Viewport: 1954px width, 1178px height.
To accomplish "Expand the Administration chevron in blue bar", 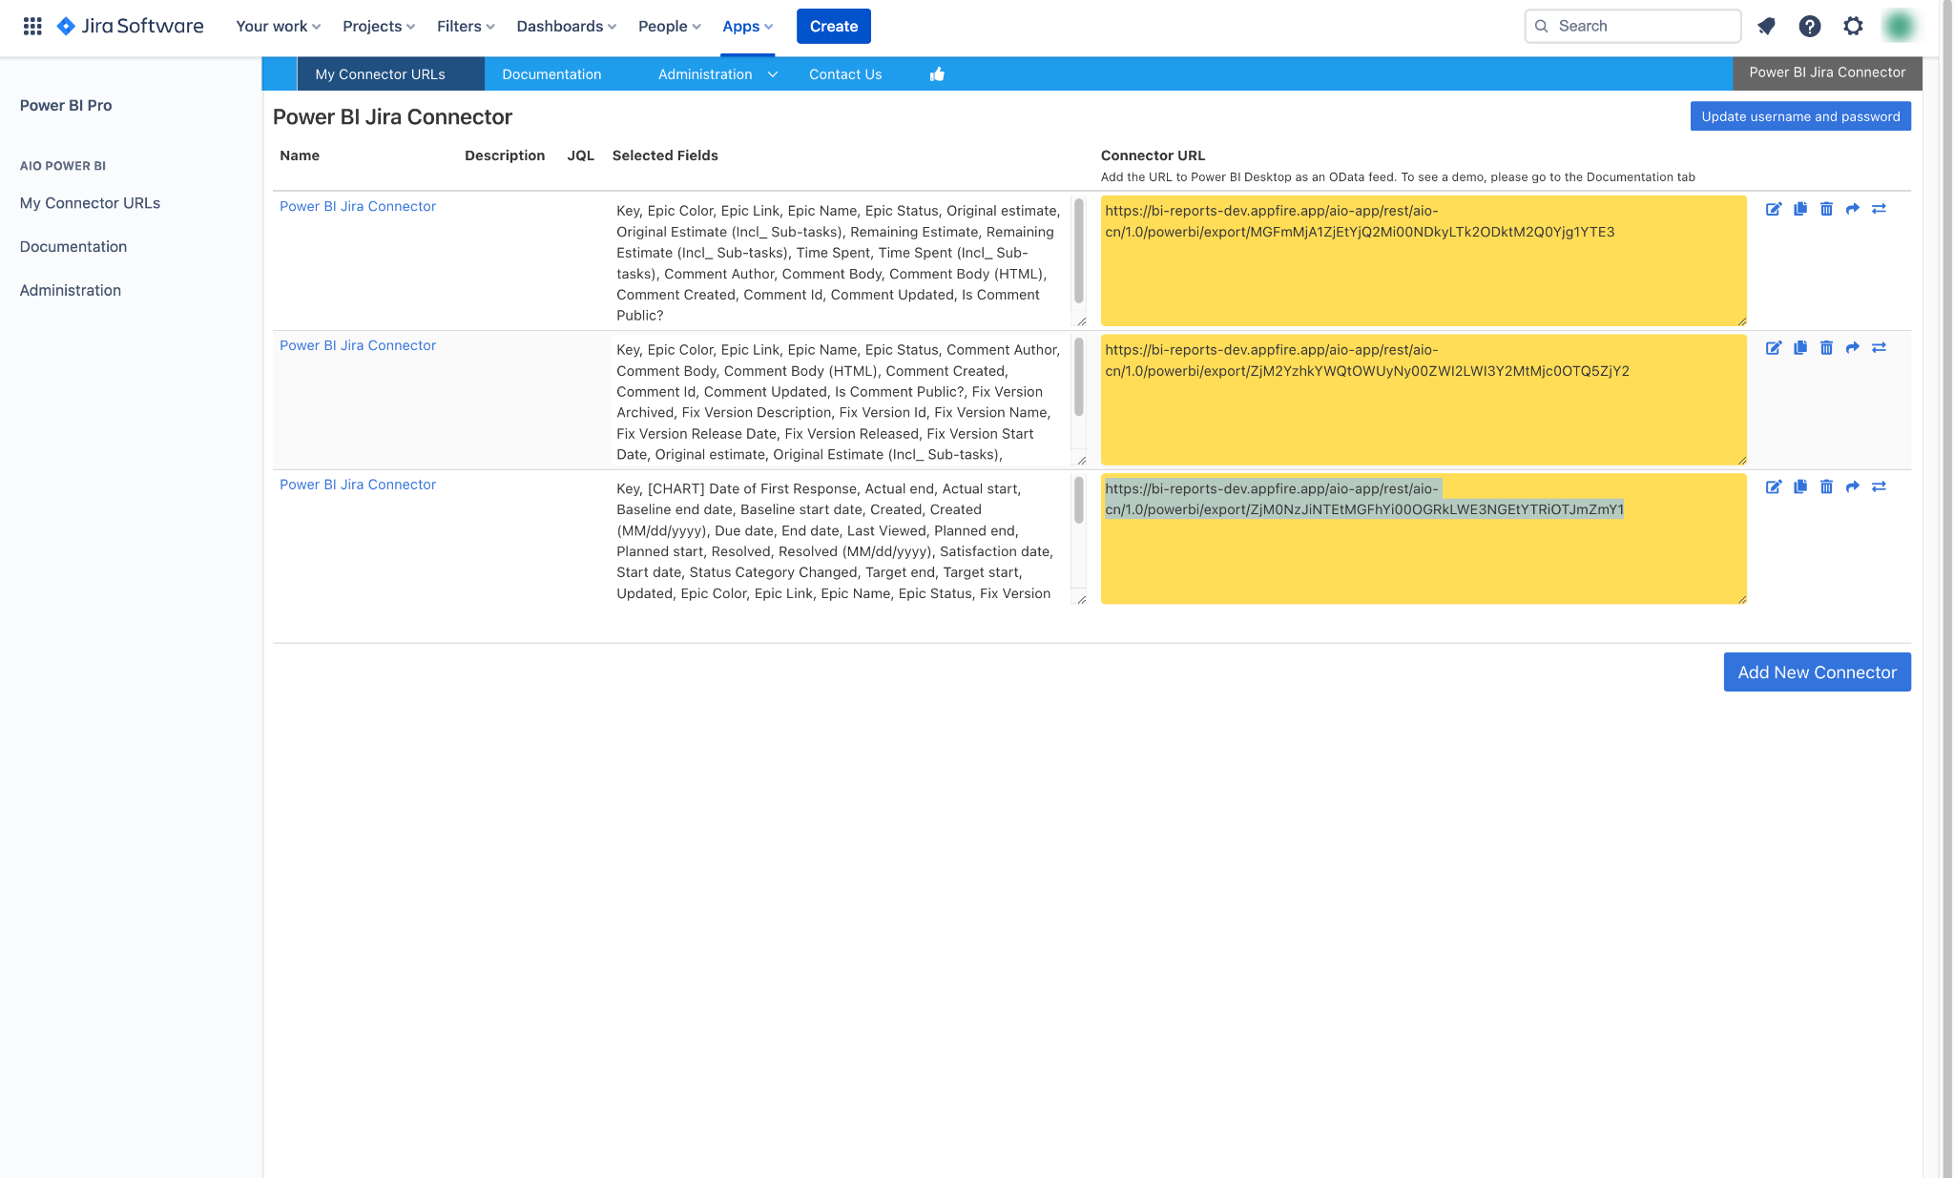I will tap(773, 73).
